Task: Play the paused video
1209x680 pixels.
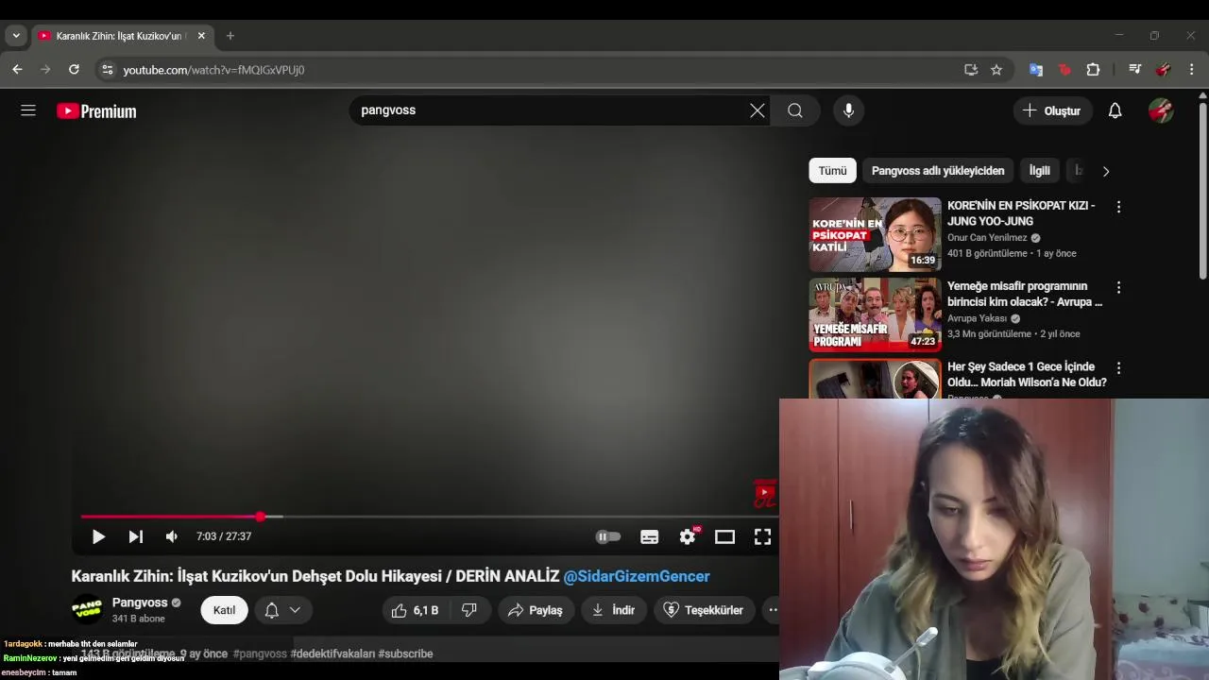Action: pos(98,536)
